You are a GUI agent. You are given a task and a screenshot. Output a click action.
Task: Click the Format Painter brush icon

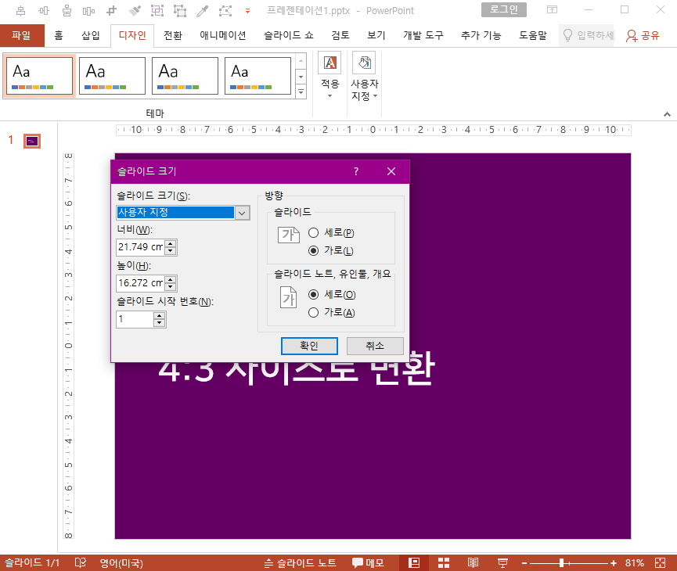point(135,11)
